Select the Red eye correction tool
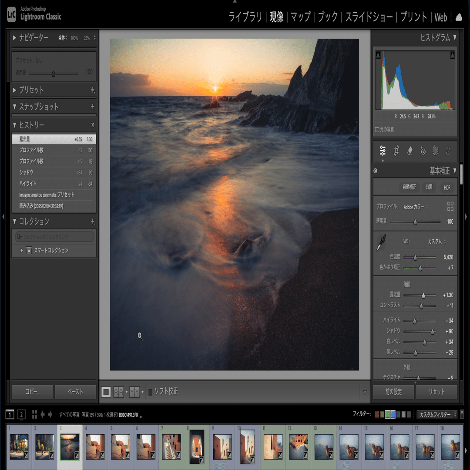Screen dimensions: 470x470 point(423,151)
